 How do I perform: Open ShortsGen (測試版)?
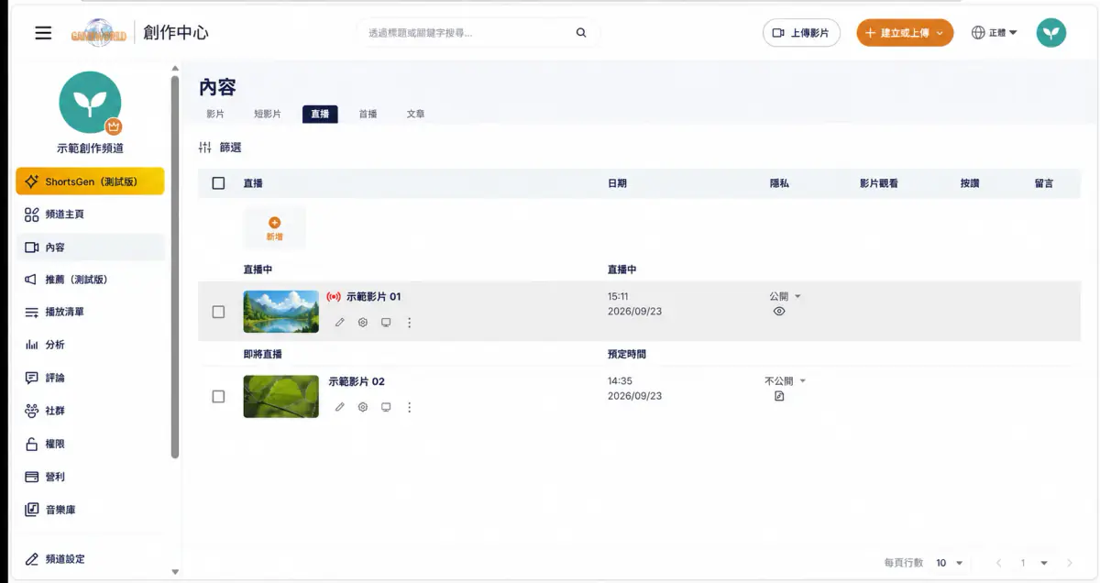tap(90, 181)
